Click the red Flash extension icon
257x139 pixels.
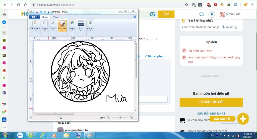(215, 5)
